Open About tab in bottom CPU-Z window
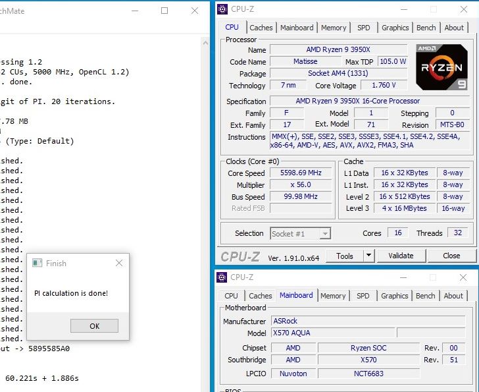The width and height of the screenshot is (479, 392). tap(453, 296)
